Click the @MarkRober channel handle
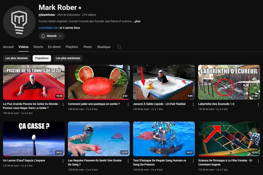263x175 pixels. click(47, 15)
